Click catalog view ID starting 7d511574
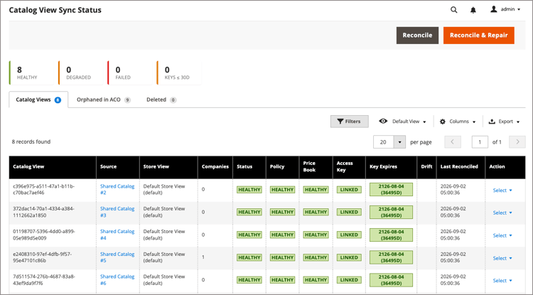The image size is (533, 295). click(44, 280)
